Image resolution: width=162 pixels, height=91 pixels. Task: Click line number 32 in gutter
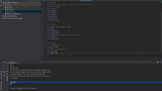[43, 53]
